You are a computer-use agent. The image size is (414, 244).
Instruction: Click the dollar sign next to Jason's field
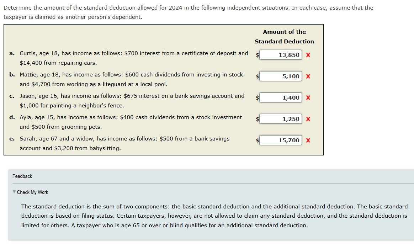pos(257,98)
